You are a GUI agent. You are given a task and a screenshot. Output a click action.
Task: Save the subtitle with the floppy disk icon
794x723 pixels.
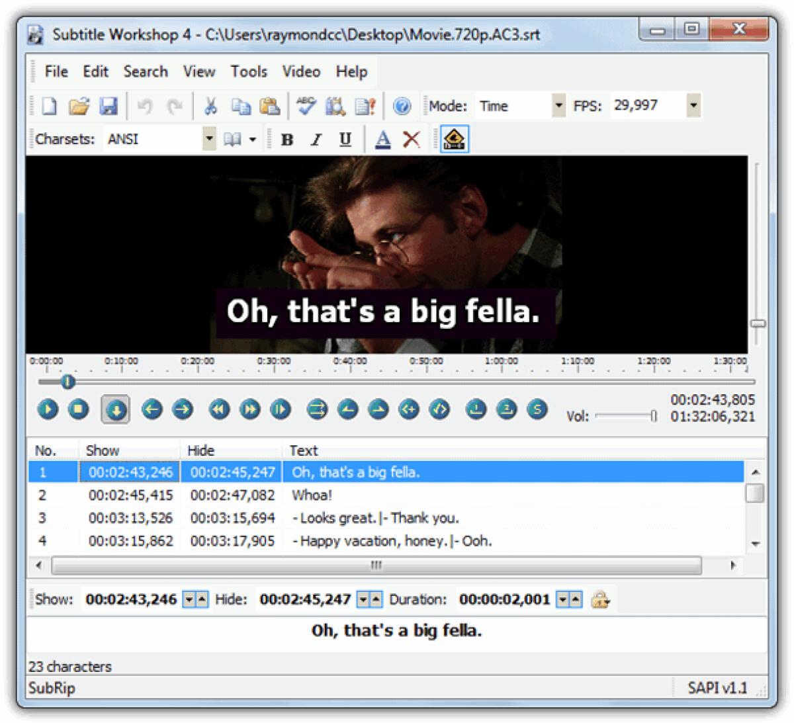click(108, 106)
